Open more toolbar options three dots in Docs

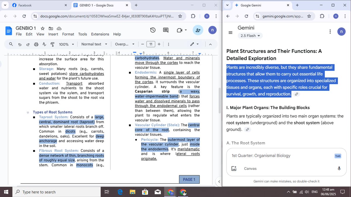coord(169,44)
